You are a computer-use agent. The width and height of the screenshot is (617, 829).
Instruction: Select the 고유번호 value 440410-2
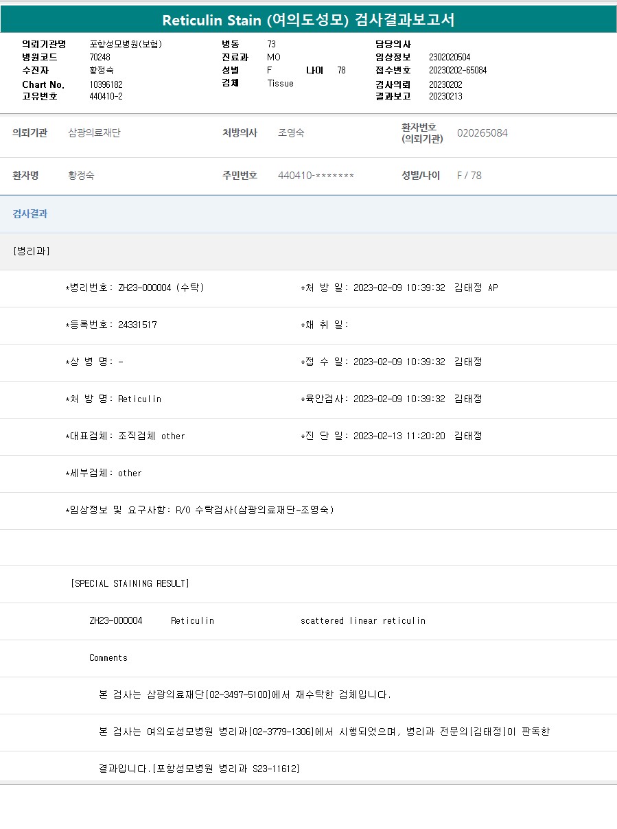[106, 97]
